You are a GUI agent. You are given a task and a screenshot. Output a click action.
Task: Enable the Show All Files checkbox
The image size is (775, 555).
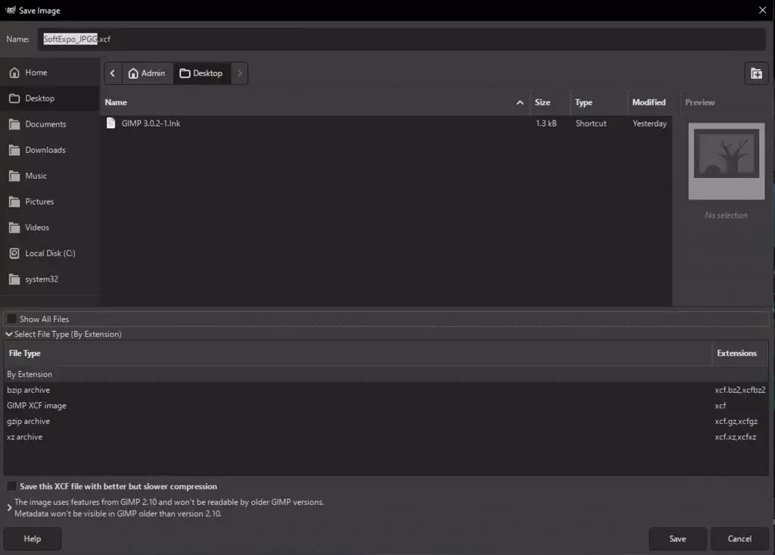point(11,319)
